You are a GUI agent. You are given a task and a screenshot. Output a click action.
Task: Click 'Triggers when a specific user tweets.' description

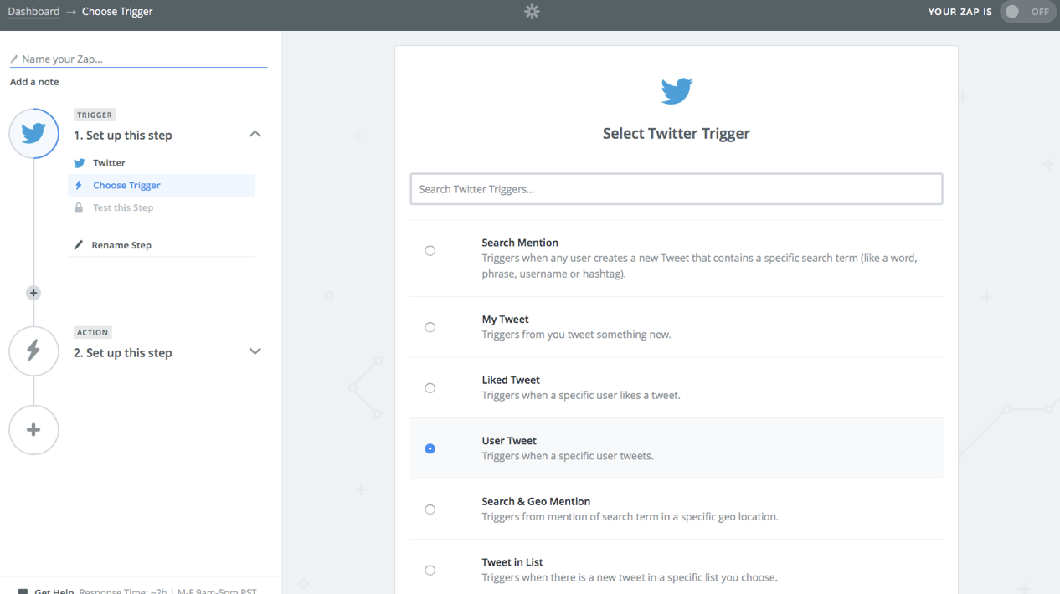(x=568, y=456)
